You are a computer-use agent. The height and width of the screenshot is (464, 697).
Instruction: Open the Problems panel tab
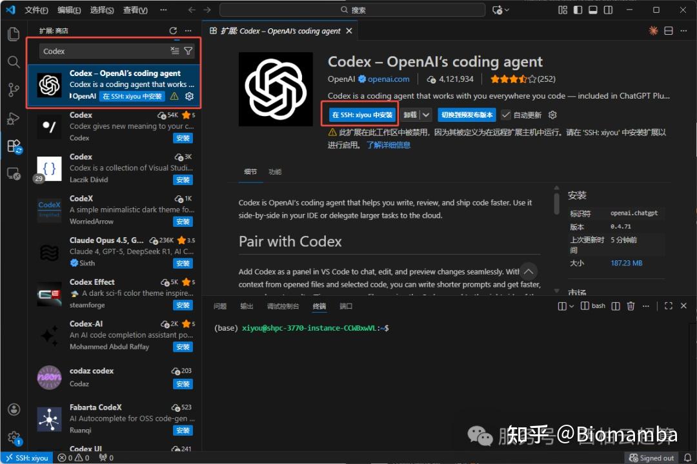click(x=219, y=306)
